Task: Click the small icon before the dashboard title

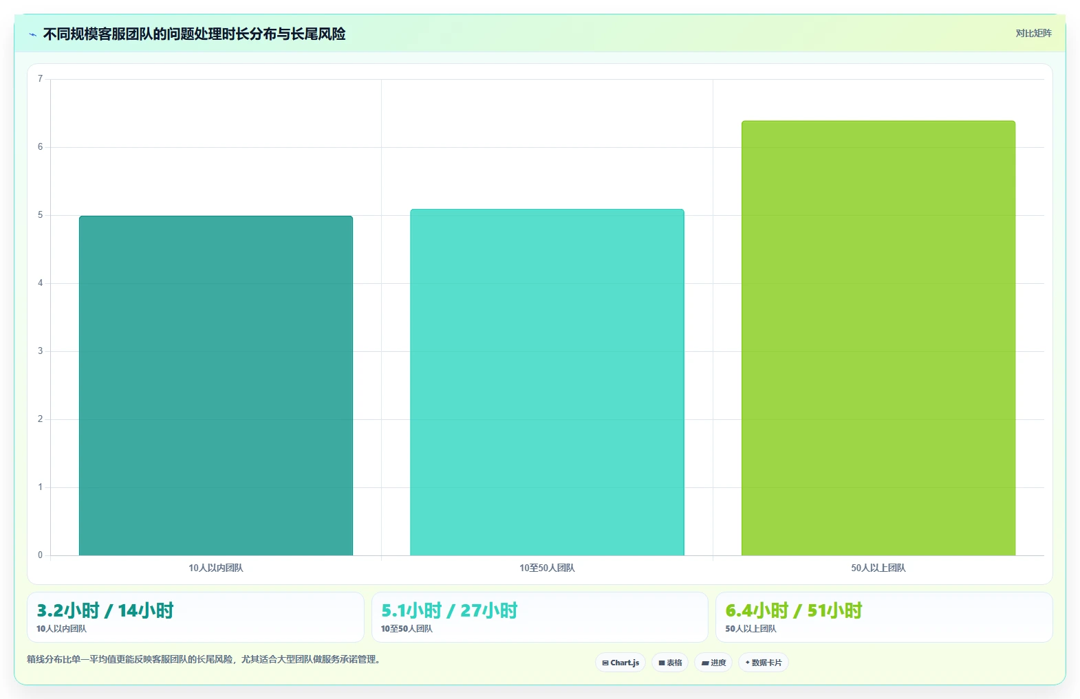Action: [x=32, y=34]
